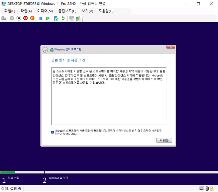Click the mouse status icon
218x192 pixels.
(207, 188)
